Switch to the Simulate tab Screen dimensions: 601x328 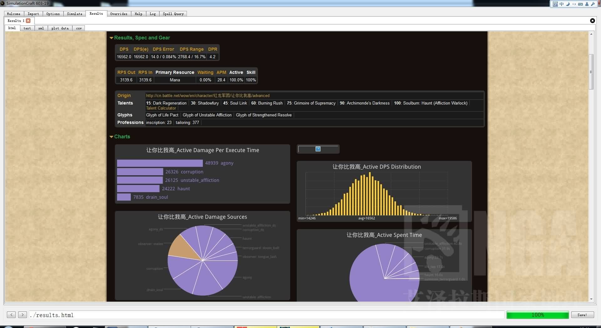pos(74,14)
